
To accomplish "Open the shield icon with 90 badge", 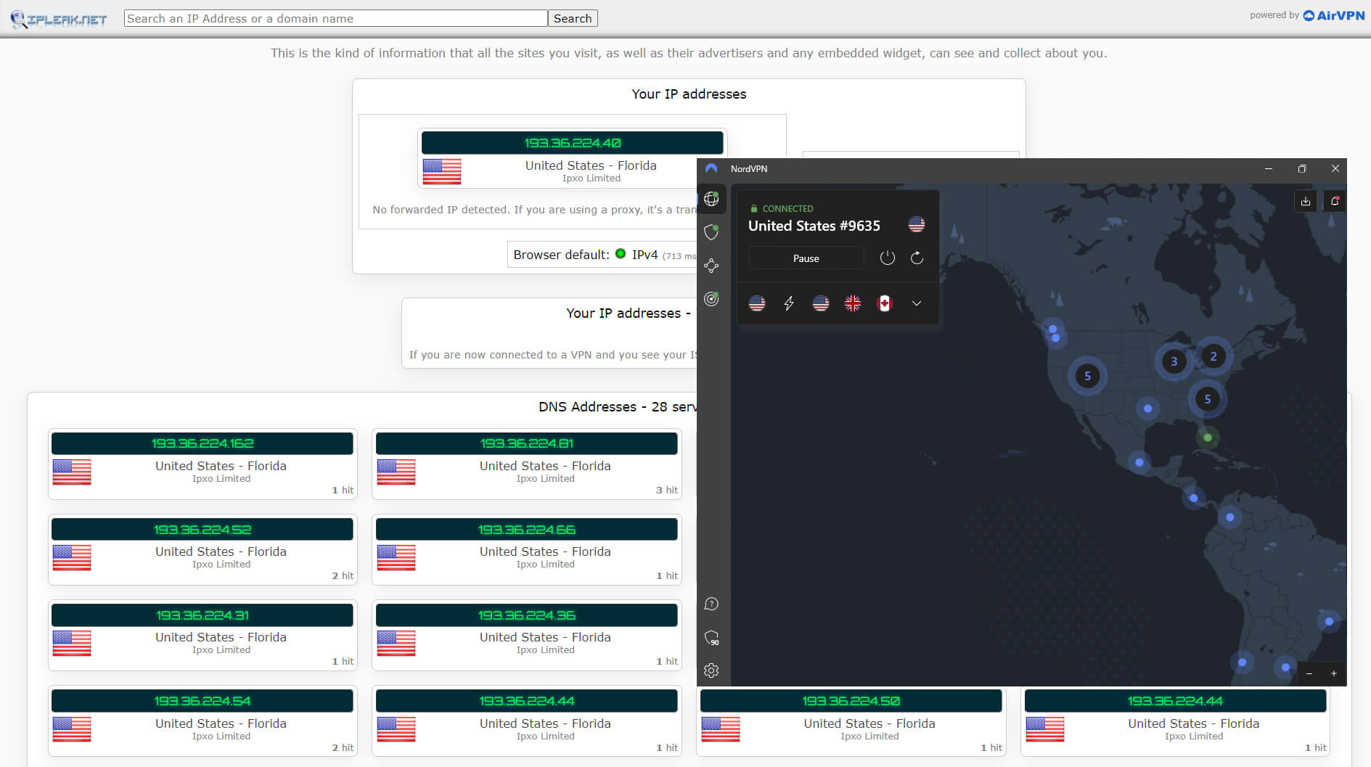I will tap(711, 638).
